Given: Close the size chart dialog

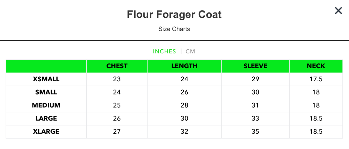Looking at the screenshot, I should point(338,11).
